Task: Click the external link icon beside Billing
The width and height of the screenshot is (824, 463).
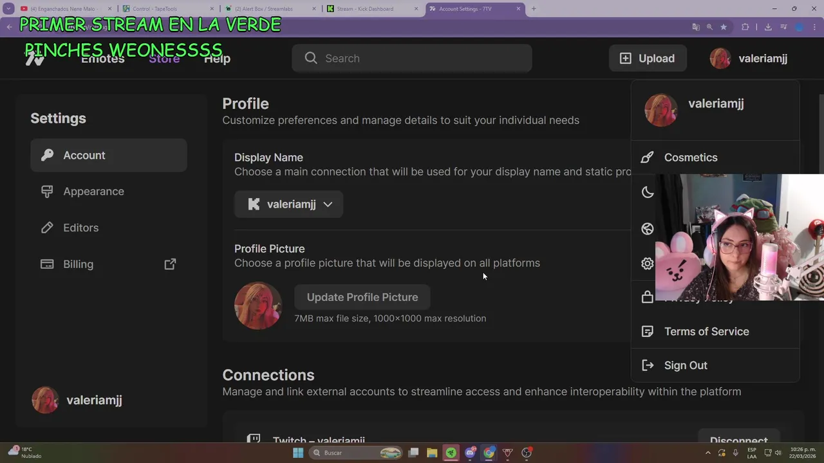Action: click(x=170, y=264)
